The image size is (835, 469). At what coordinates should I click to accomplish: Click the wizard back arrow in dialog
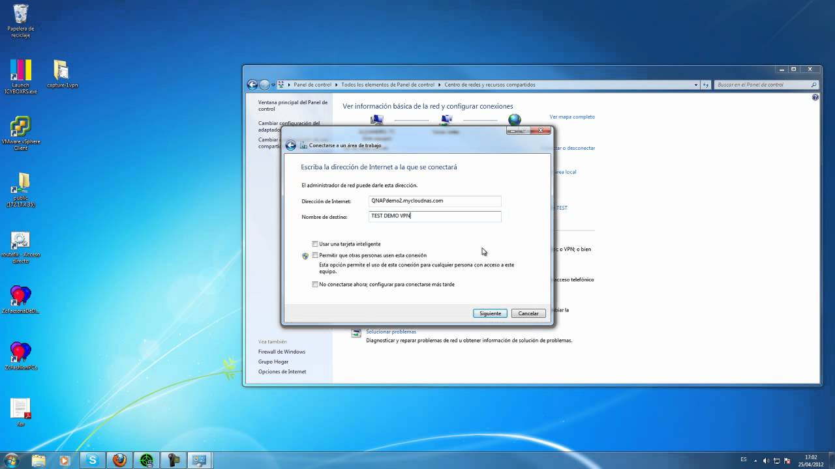[x=291, y=145]
